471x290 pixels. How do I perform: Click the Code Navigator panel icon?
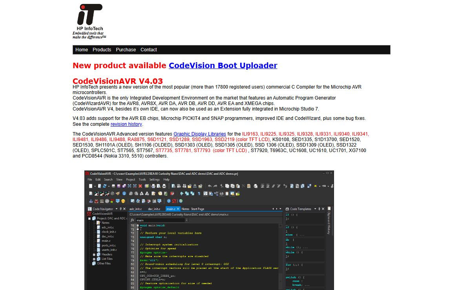coord(89,209)
